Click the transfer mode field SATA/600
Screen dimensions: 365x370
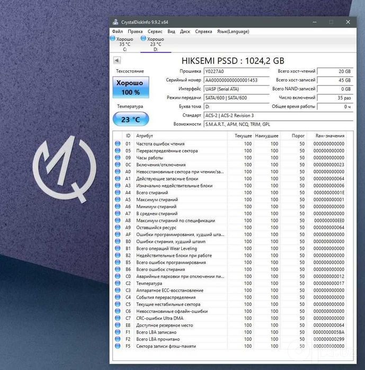coord(236,98)
